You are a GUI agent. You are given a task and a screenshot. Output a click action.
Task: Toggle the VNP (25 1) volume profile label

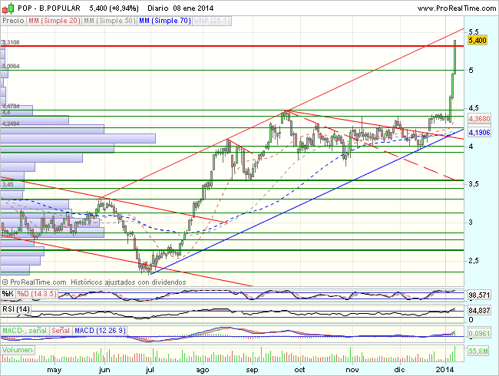tap(212, 21)
